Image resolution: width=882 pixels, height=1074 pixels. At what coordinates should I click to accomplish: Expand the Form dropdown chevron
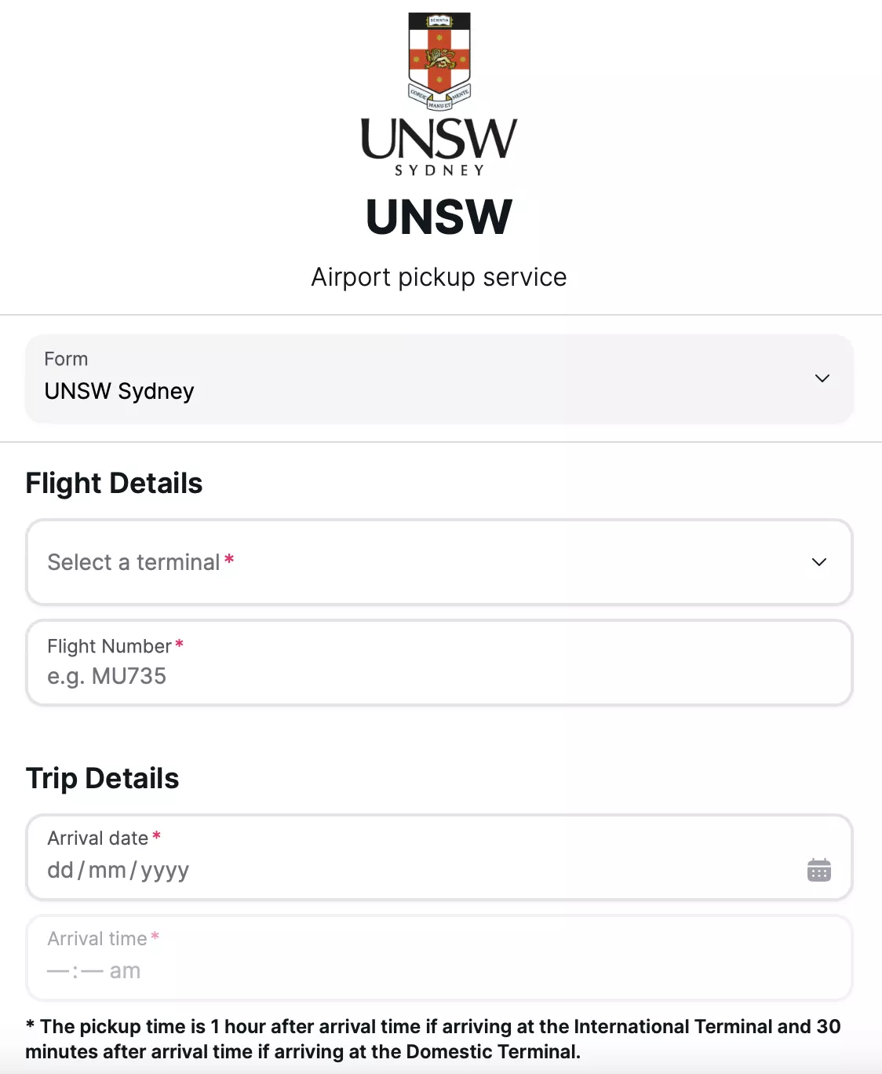(822, 378)
